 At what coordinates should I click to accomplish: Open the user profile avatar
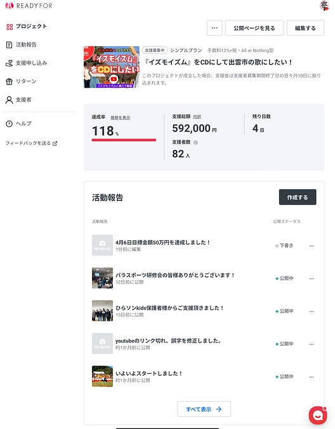[x=324, y=6]
